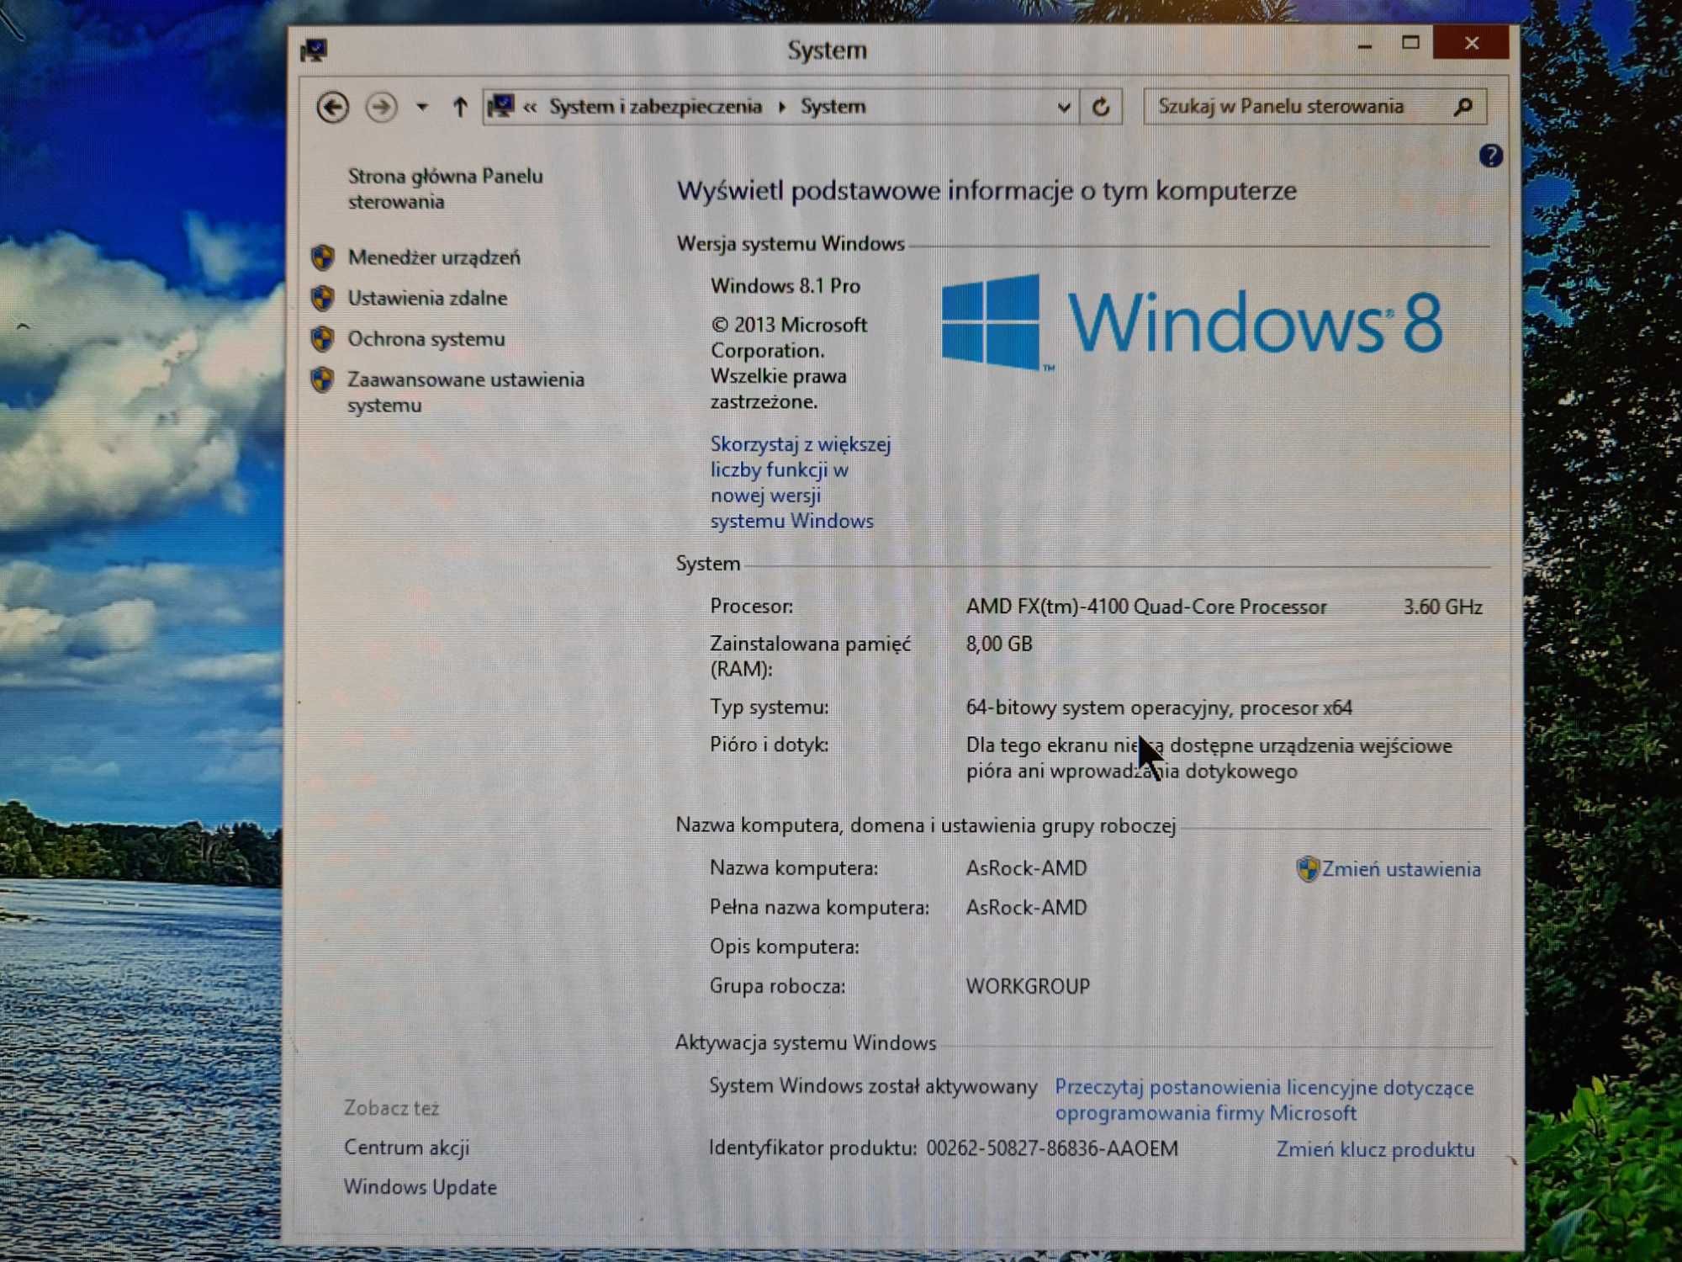The height and width of the screenshot is (1262, 1682).
Task: Click 'System Windows został aktywowany' status text
Action: click(x=873, y=1086)
